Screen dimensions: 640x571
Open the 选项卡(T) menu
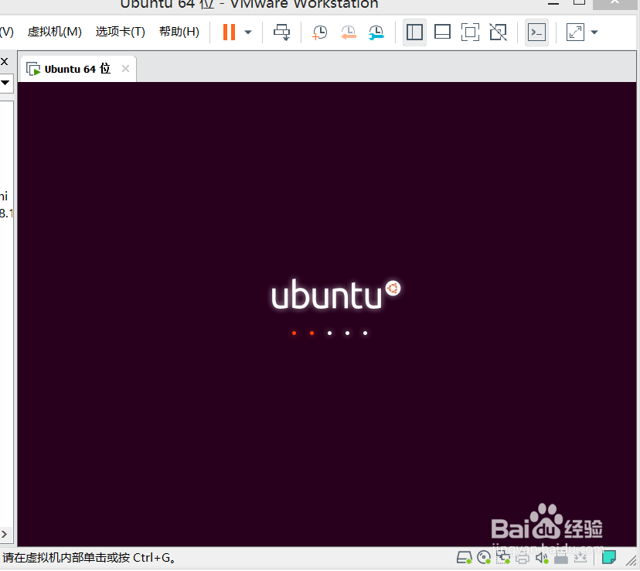point(121,32)
